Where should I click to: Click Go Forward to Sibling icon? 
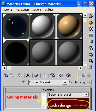pos(89,75)
